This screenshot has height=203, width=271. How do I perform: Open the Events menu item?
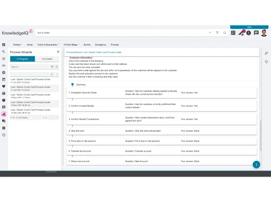(x=87, y=44)
